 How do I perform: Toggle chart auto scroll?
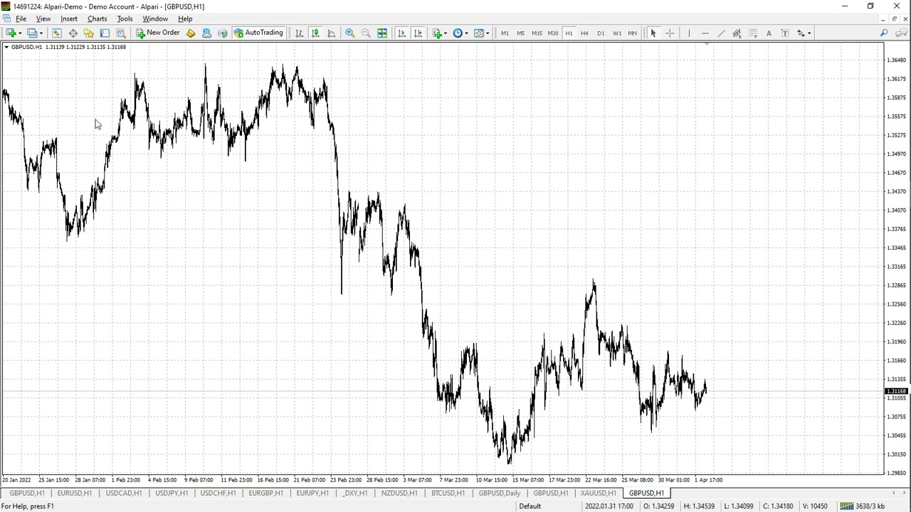pos(401,33)
